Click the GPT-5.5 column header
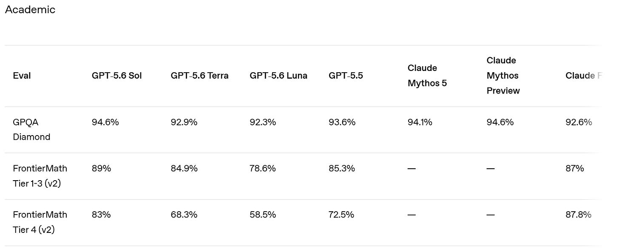This screenshot has height=252, width=619. pyautogui.click(x=346, y=76)
